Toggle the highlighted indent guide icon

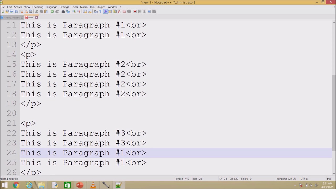105,12
